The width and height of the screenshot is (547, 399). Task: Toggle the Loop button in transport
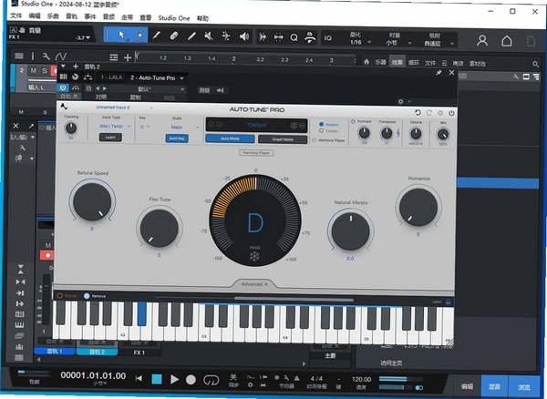211,380
